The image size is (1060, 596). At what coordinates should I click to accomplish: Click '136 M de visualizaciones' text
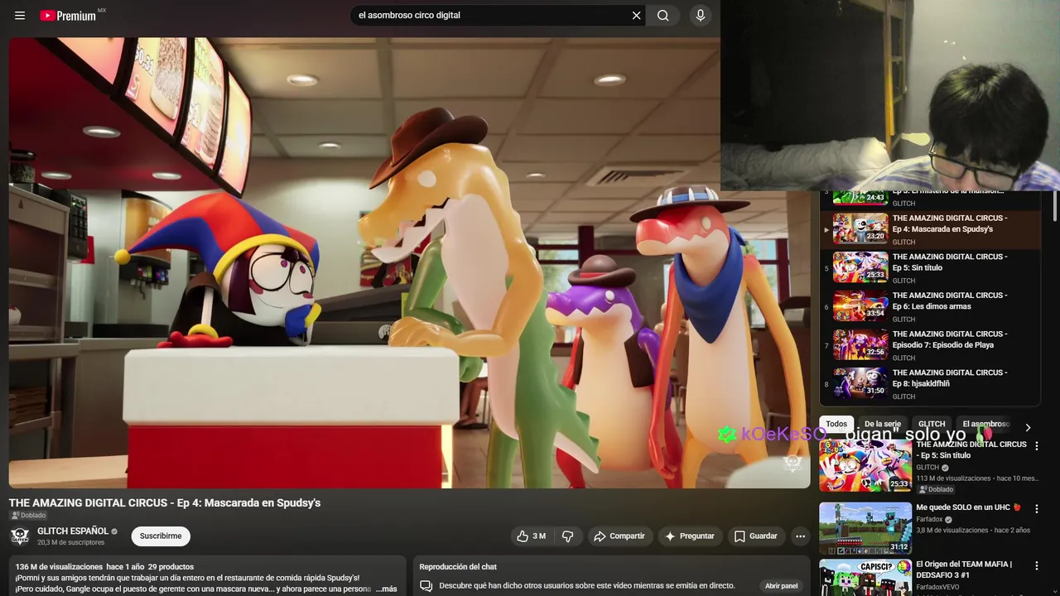[59, 567]
